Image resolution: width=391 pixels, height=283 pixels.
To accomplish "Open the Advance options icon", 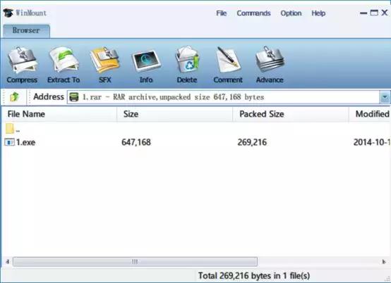I will pos(270,60).
